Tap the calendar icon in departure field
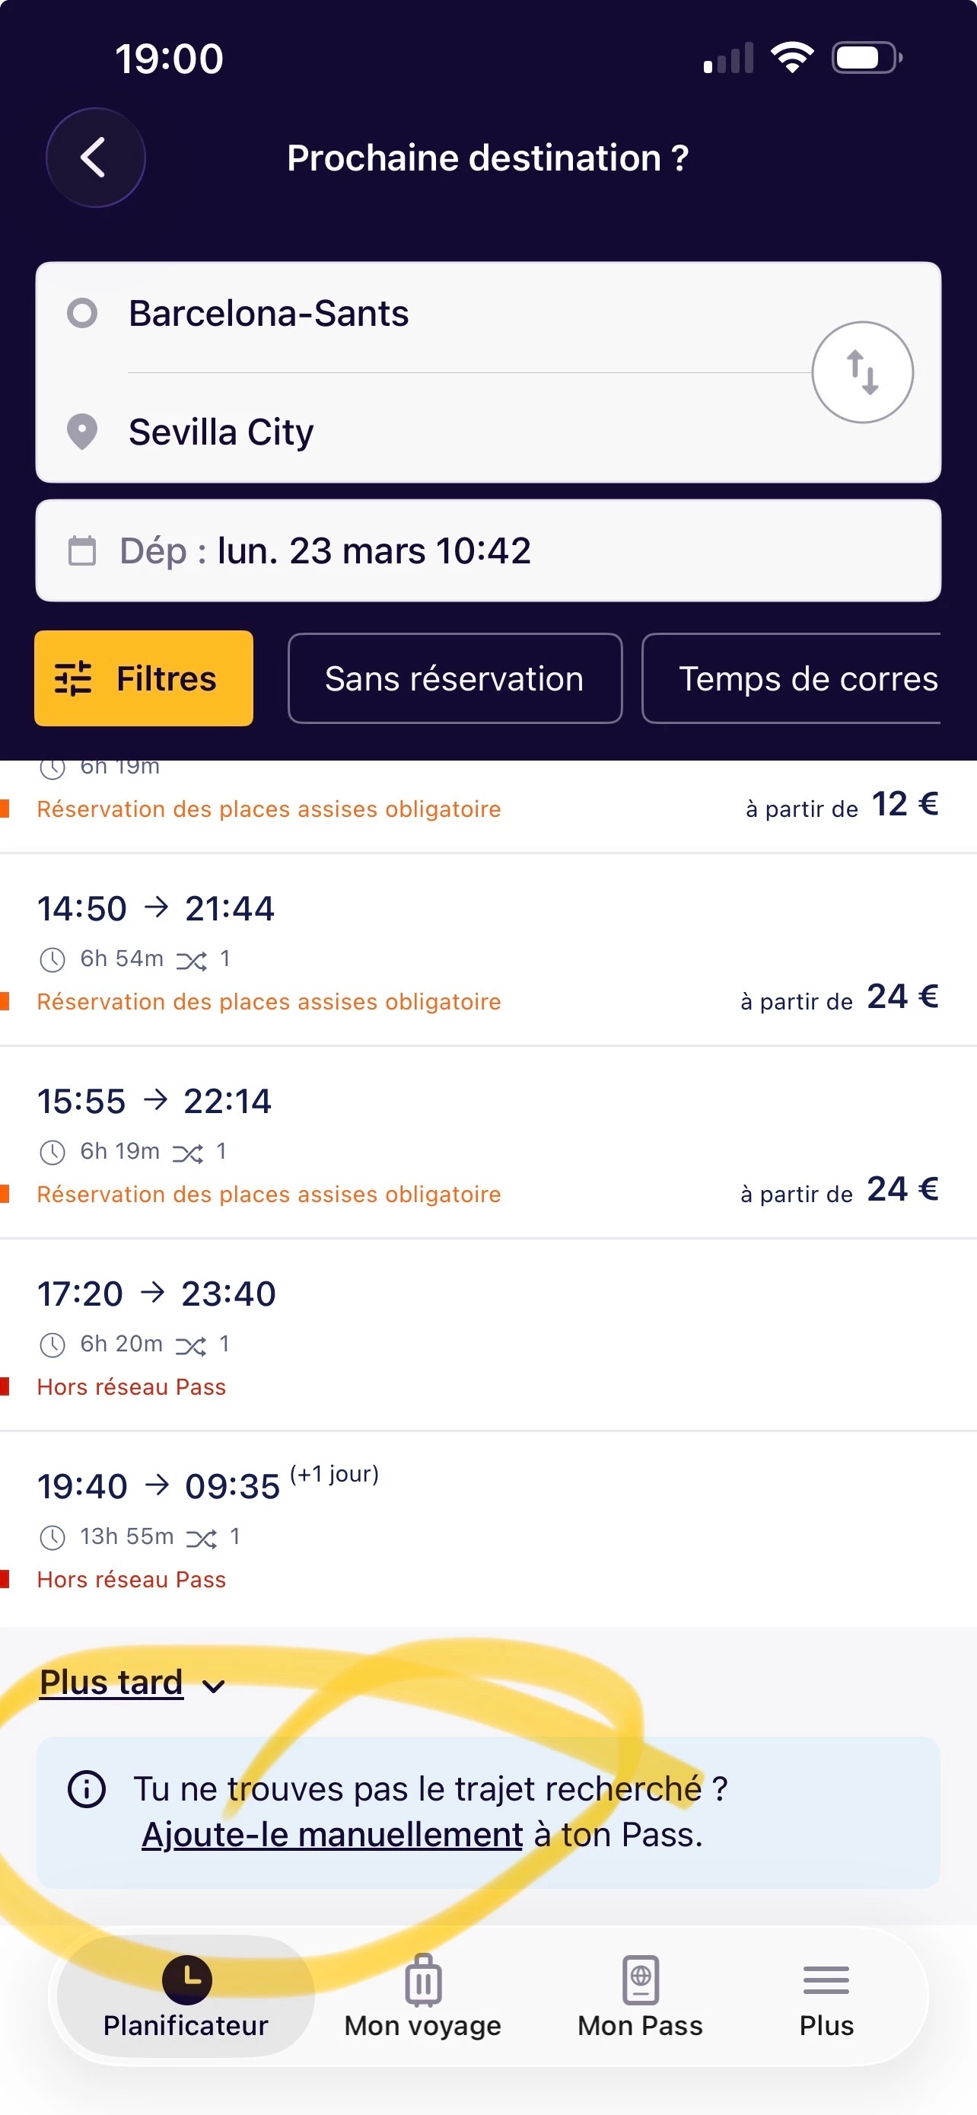977x2115 pixels. pos(81,551)
